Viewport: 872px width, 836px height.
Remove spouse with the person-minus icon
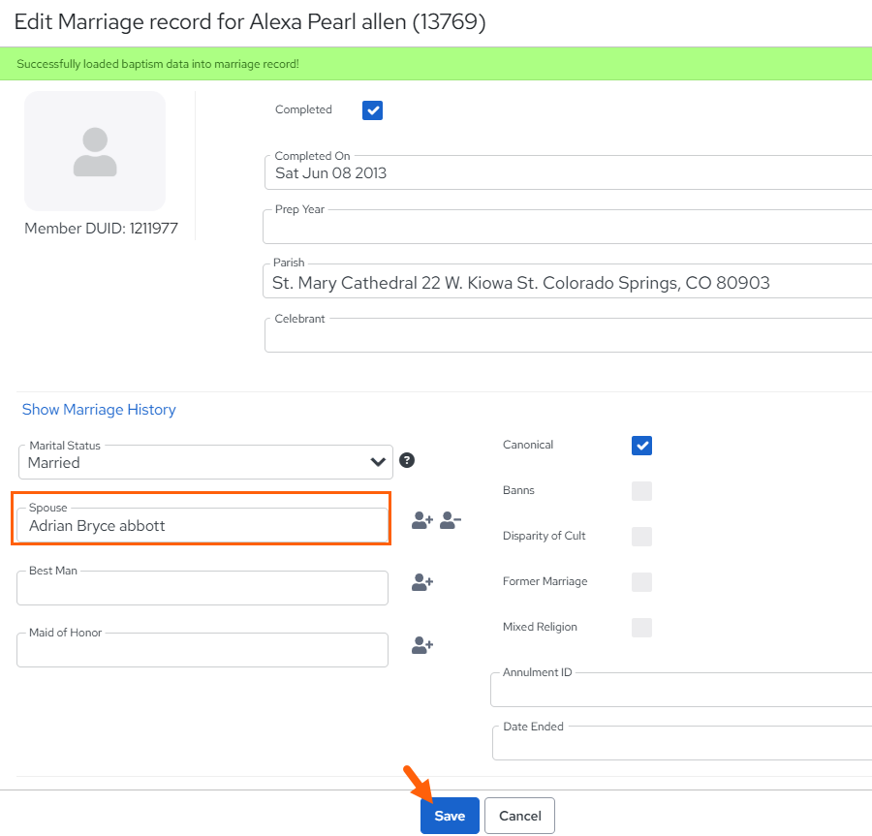451,520
